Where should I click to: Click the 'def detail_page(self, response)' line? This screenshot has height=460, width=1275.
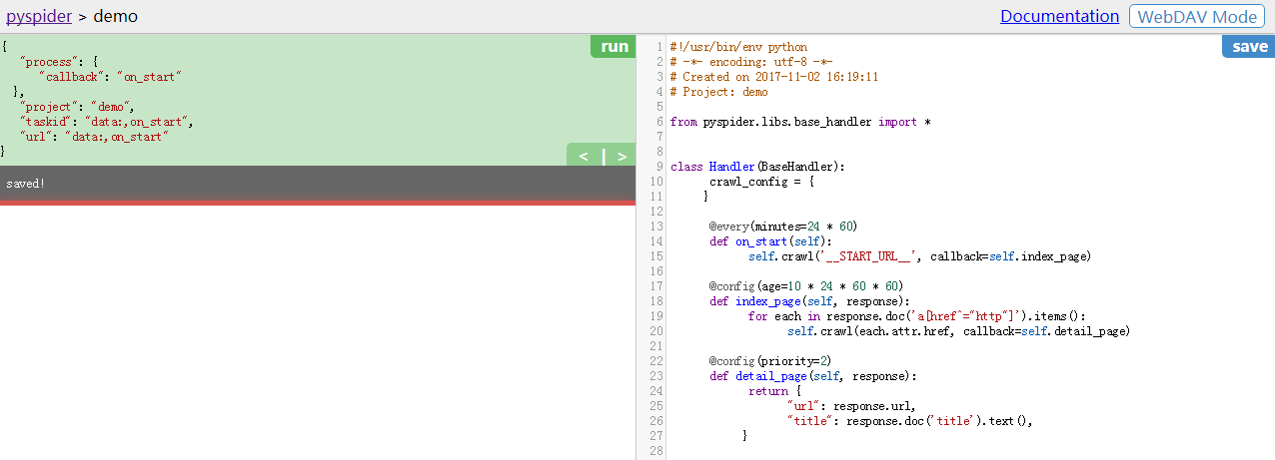pyautogui.click(x=812, y=376)
